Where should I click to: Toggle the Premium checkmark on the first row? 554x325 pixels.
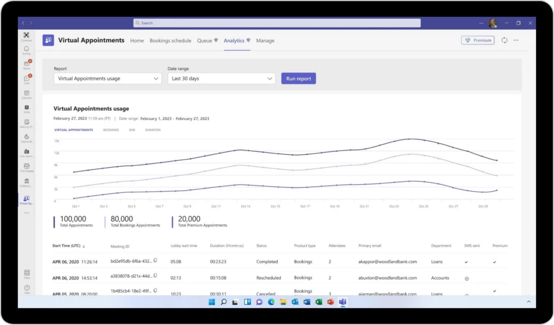(x=494, y=261)
